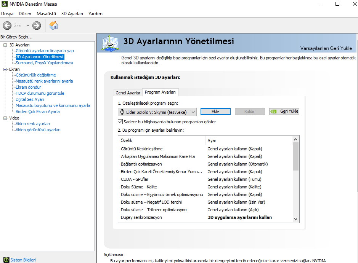The width and height of the screenshot is (358, 263).
Task: Select Doku süzme – Eşyönsüz örnek optimizasyonu row
Action: 205,194
